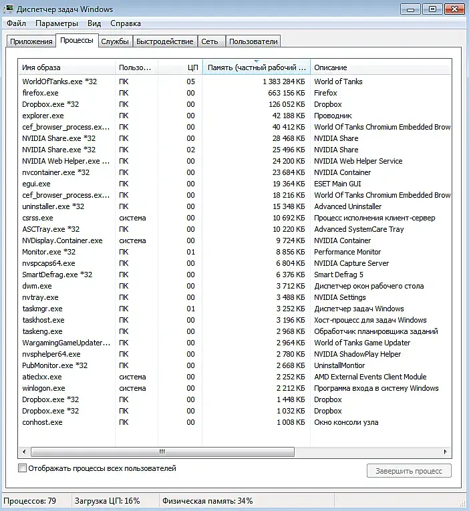Viewport: 469px width, 511px height.
Task: Select the explorer.exe process
Action: pos(234,116)
